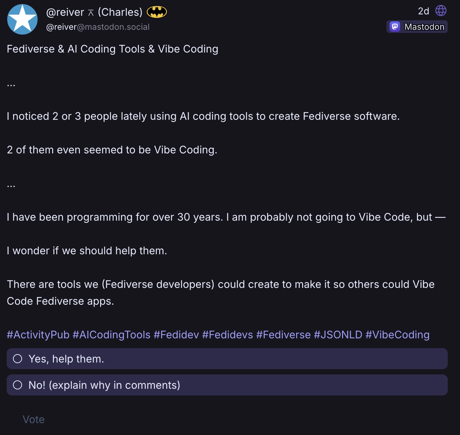
Task: Open the 2d post timestamp
Action: 423,11
